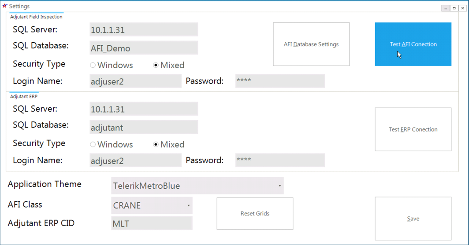
Task: Focus the AFI SQL Database field
Action: (x=144, y=48)
